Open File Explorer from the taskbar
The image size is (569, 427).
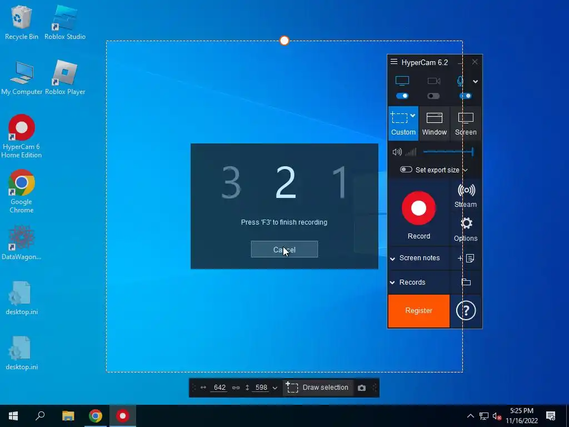click(x=68, y=416)
